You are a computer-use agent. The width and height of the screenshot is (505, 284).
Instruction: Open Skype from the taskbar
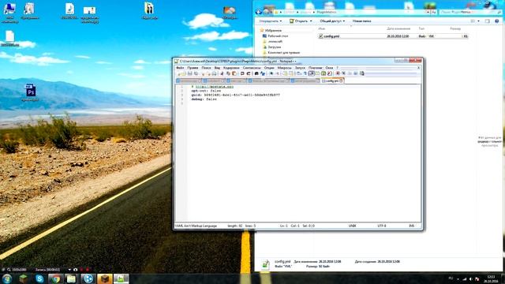(x=39, y=278)
